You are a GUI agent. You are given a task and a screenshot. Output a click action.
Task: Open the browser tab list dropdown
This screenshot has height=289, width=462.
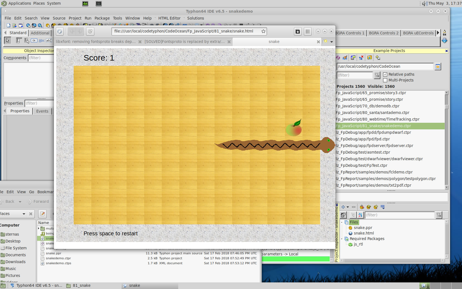[332, 42]
